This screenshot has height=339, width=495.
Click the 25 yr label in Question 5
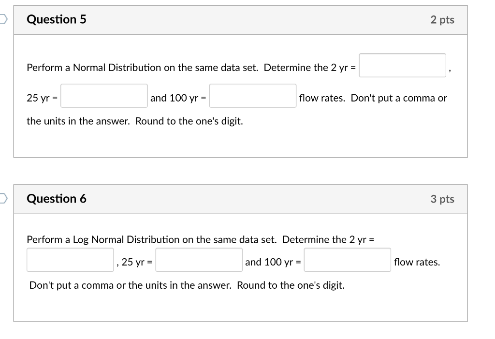41,98
